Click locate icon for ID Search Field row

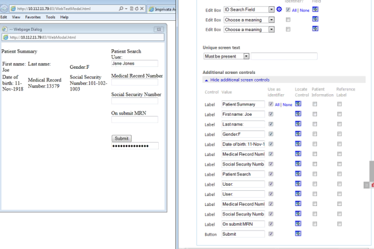pyautogui.click(x=315, y=9)
